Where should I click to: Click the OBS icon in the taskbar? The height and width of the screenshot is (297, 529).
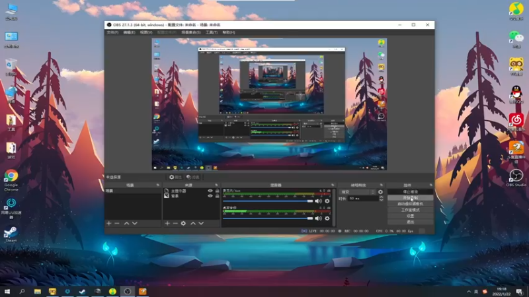coord(128,291)
